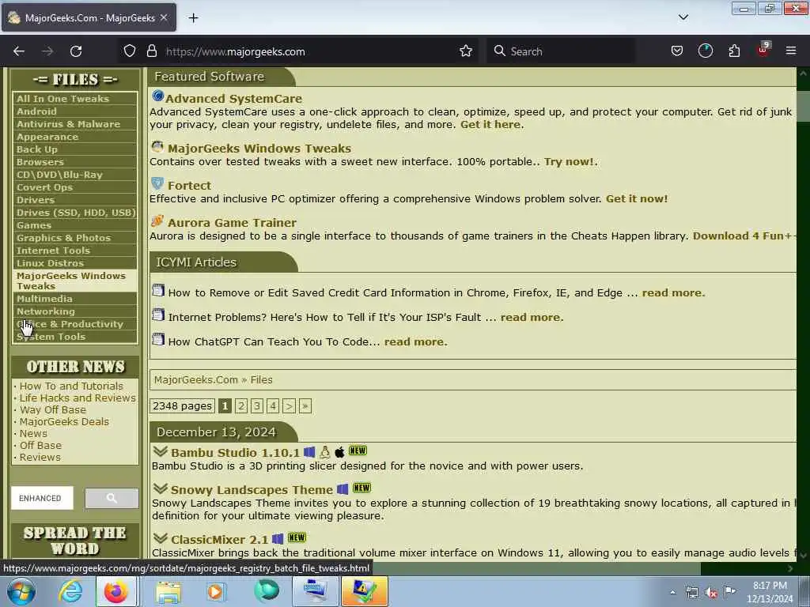View site security via the padlock icon
The image size is (810, 607).
point(151,51)
